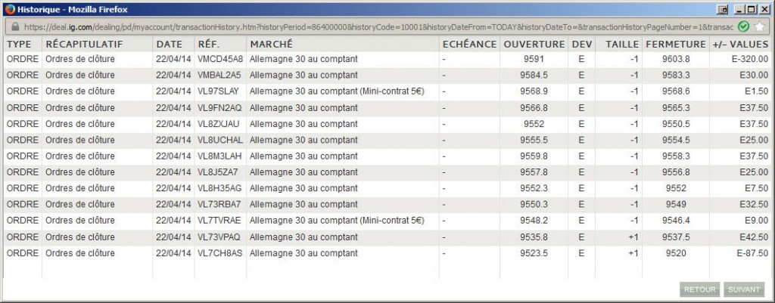Click the RÉCAPITULATIF column header
The height and width of the screenshot is (303, 775).
point(84,44)
